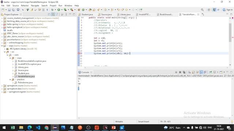Expand the springboot.course project
This screenshot has width=234, height=131.
tap(2, 86)
